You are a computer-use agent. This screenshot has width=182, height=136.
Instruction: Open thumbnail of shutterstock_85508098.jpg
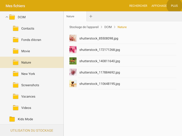73,38
